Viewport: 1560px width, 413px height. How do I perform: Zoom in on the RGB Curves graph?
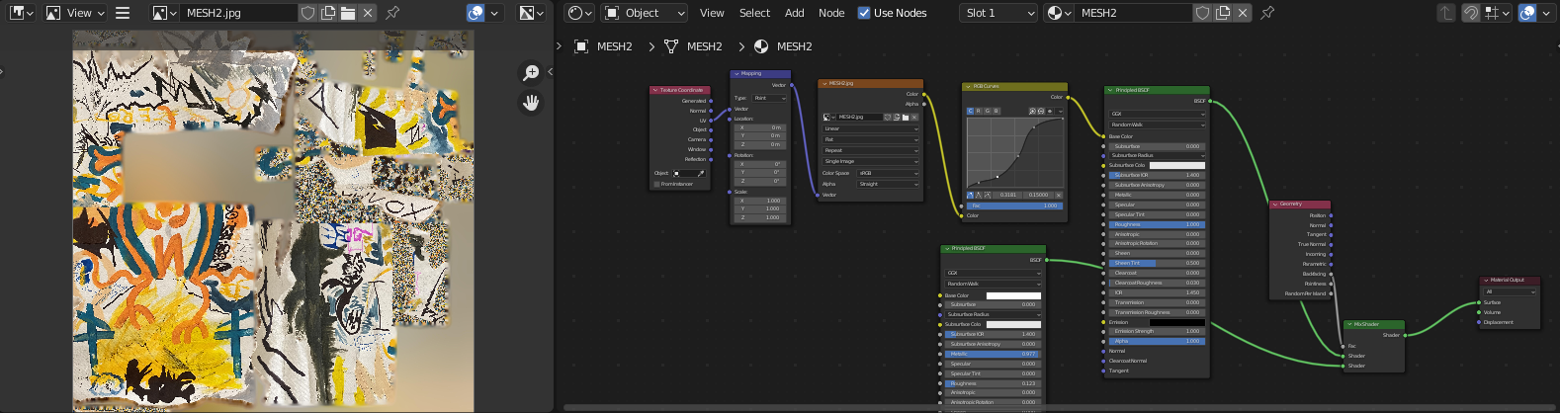(x=1032, y=111)
